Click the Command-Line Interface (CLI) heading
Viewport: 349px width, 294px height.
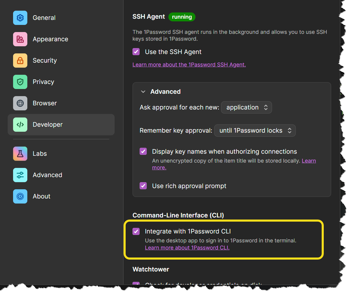(178, 215)
